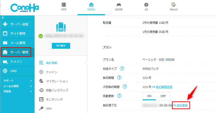Click the .com icon beside ドメイン
This screenshot has width=216, height=113.
point(5,62)
